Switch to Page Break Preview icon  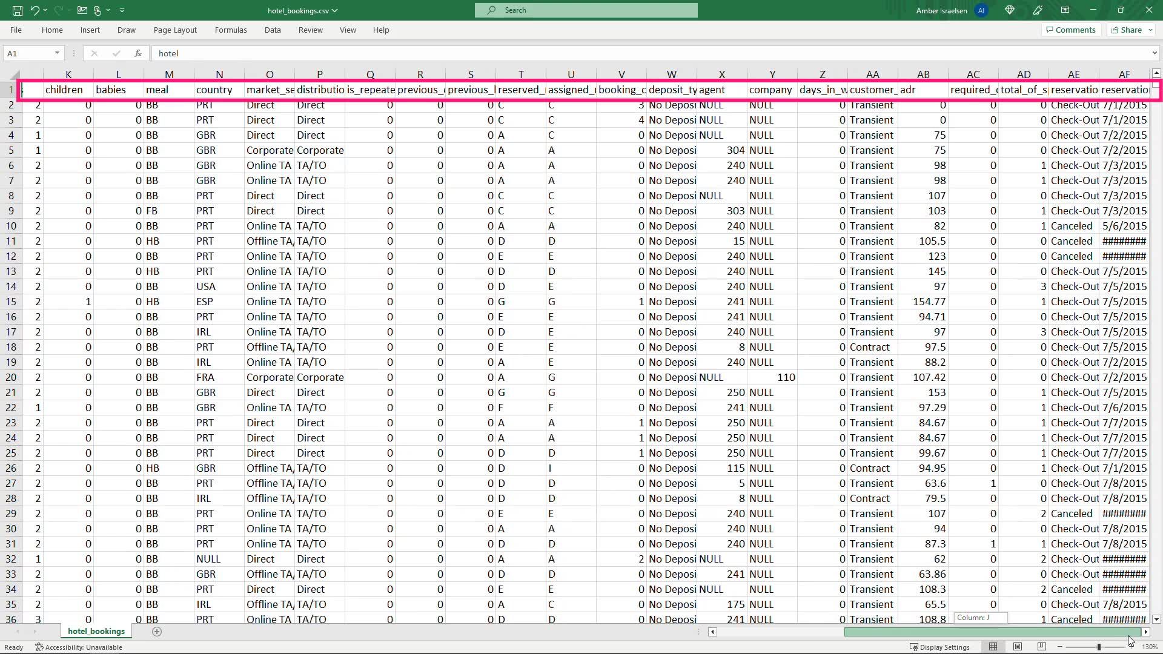pos(1042,647)
